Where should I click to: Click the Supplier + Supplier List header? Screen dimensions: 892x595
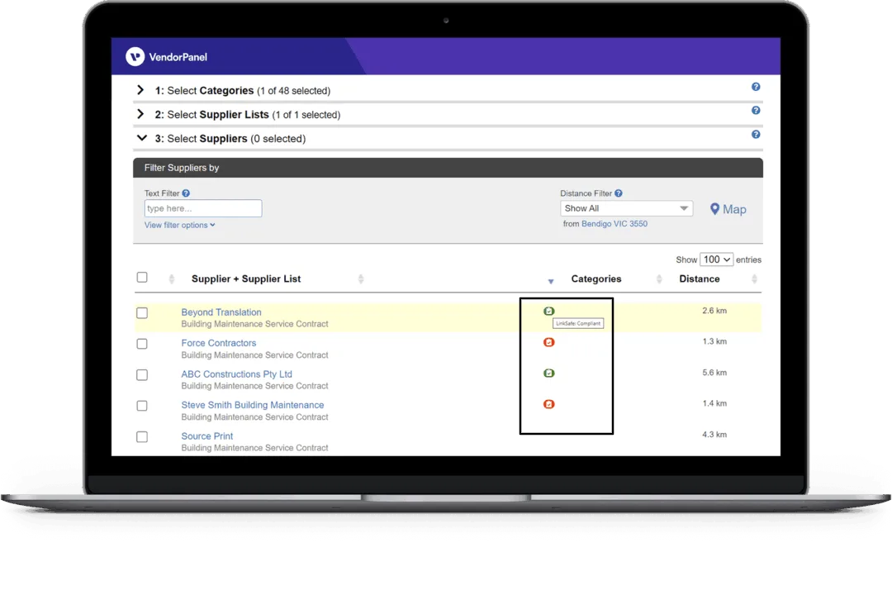pos(246,278)
